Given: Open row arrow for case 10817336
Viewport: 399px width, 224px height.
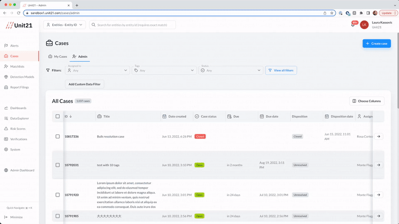Looking at the screenshot, I should (379, 136).
